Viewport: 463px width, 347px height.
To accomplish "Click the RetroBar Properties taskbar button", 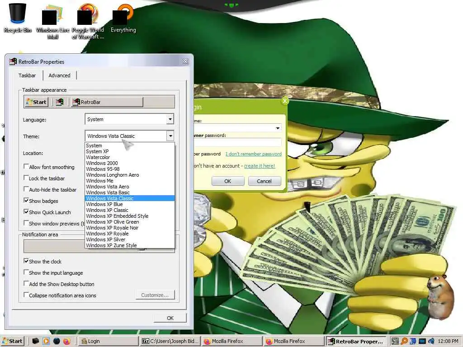I will pos(356,341).
